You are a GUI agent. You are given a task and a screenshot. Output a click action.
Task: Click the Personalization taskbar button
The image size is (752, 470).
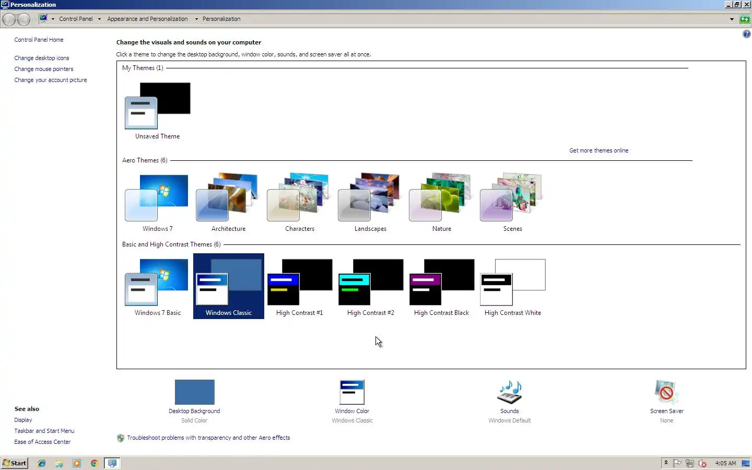coord(112,463)
